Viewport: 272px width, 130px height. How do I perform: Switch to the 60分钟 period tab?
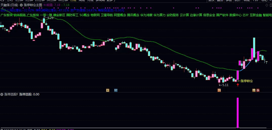tap(63, 1)
